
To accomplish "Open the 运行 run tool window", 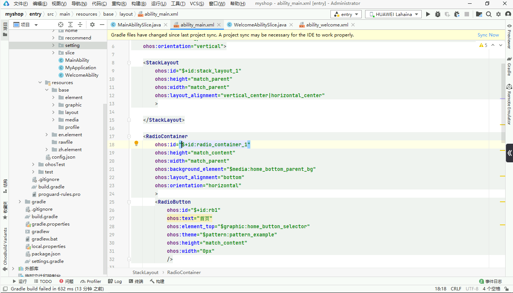I will (x=20, y=281).
